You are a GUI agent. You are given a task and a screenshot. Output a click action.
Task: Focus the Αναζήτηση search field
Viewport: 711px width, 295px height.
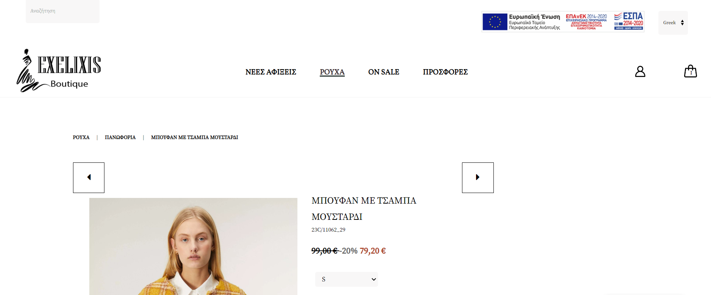(x=62, y=11)
